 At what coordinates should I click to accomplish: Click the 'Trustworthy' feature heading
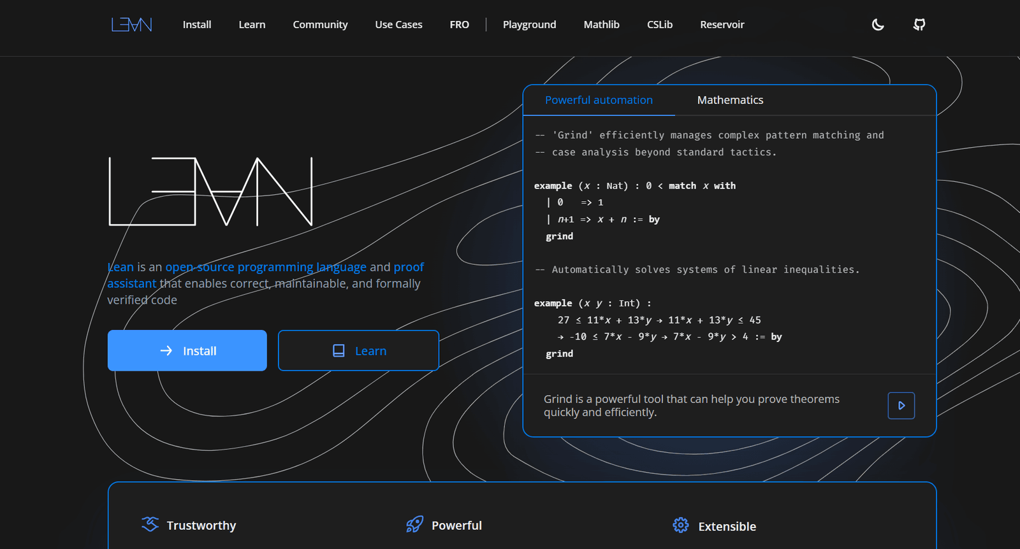coord(201,525)
